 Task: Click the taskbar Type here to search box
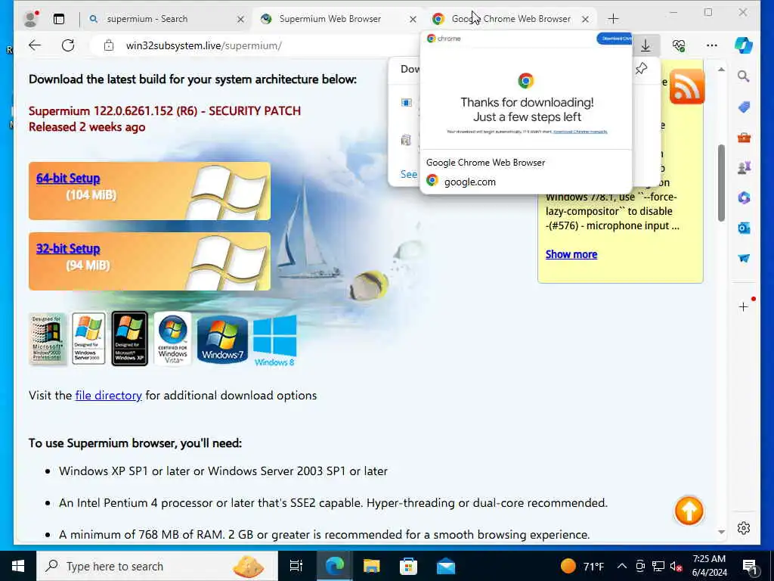[157, 566]
